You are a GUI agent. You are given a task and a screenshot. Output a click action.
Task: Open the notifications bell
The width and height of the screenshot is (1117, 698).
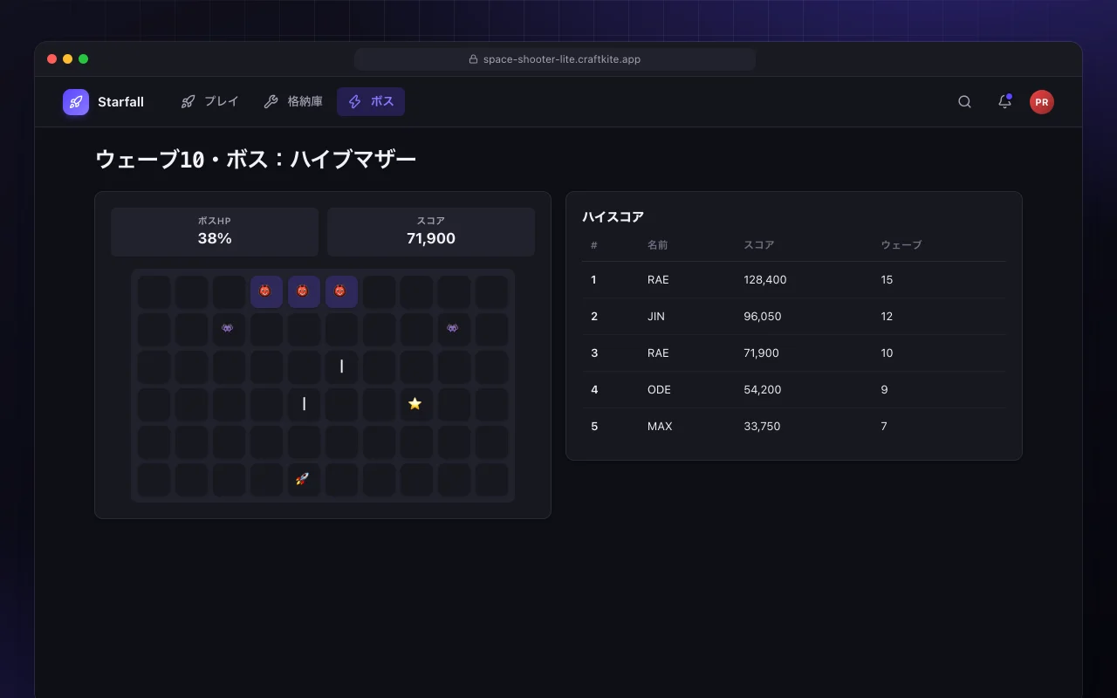click(x=1004, y=102)
